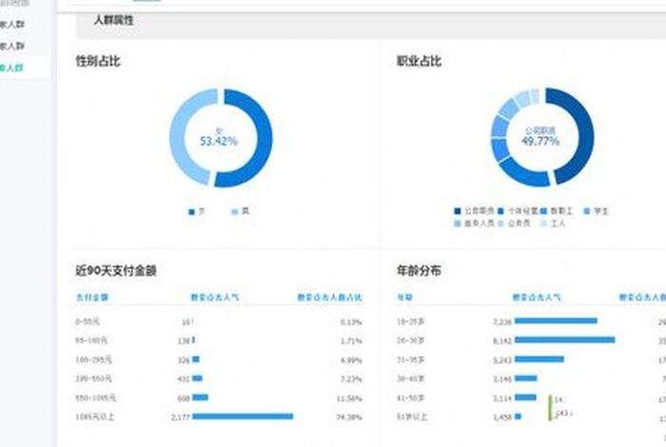Click the 人群属性 section header
666x447 pixels.
[x=113, y=20]
